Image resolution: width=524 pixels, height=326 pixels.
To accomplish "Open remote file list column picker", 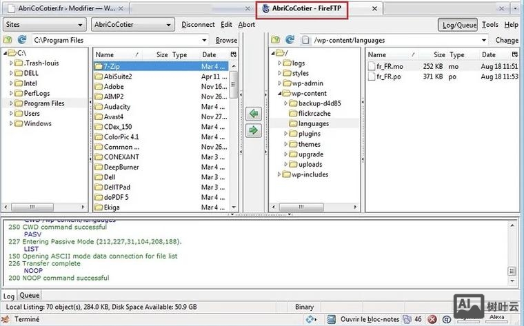I will pyautogui.click(x=514, y=54).
